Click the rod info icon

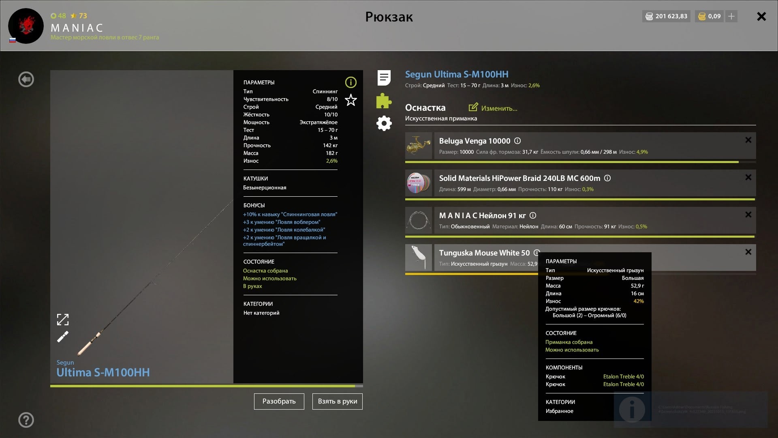point(351,82)
